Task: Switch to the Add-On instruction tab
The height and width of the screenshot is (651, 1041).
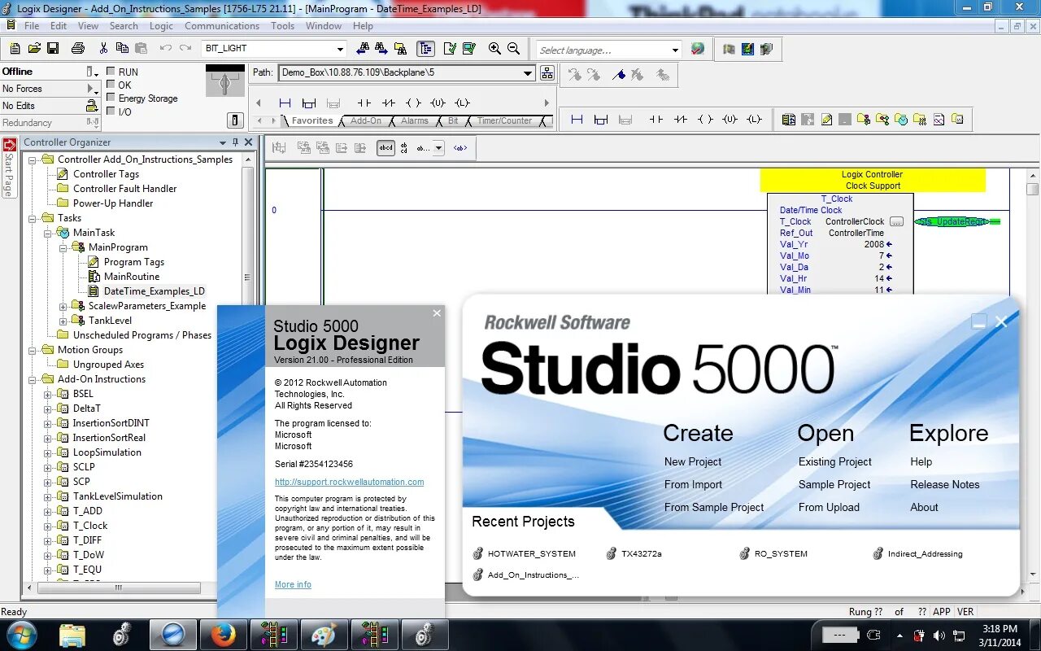Action: pyautogui.click(x=366, y=120)
